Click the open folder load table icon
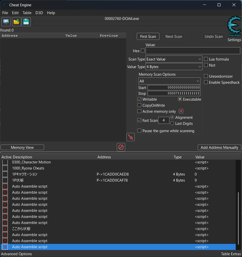This screenshot has width=242, height=257. [x=16, y=22]
